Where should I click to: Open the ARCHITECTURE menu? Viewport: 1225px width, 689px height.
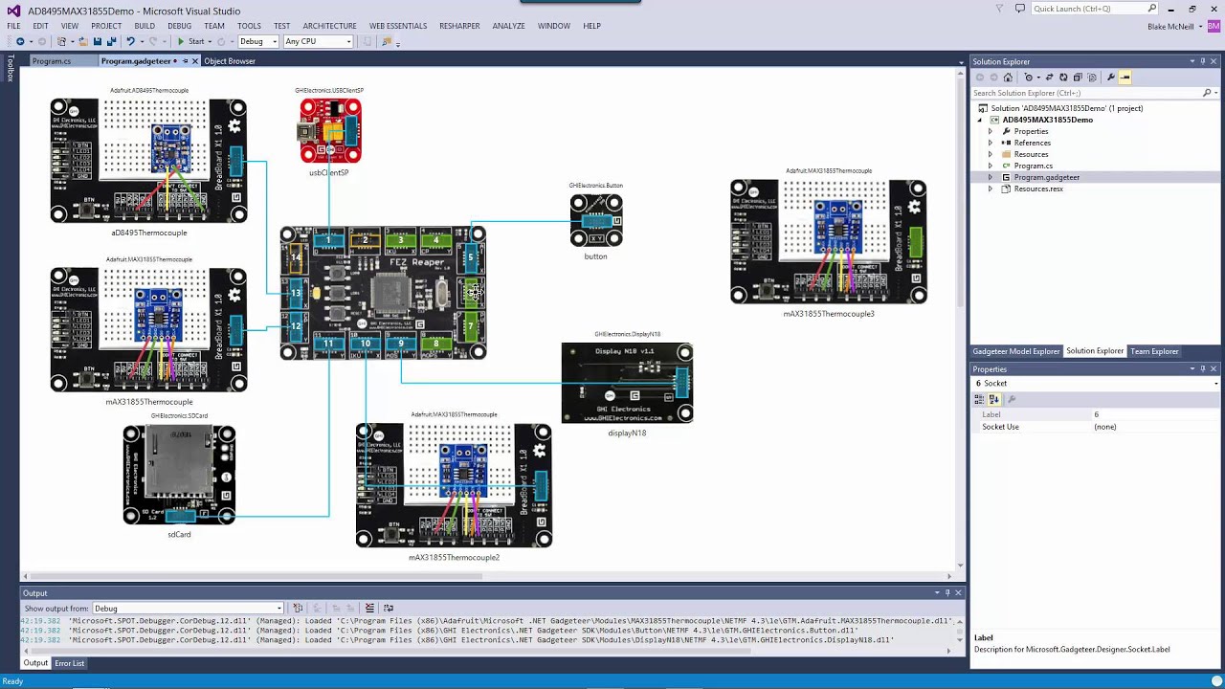click(329, 26)
